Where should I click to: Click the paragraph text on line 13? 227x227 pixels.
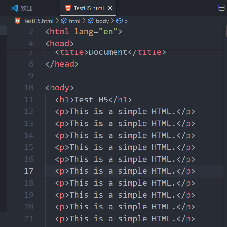point(125,124)
